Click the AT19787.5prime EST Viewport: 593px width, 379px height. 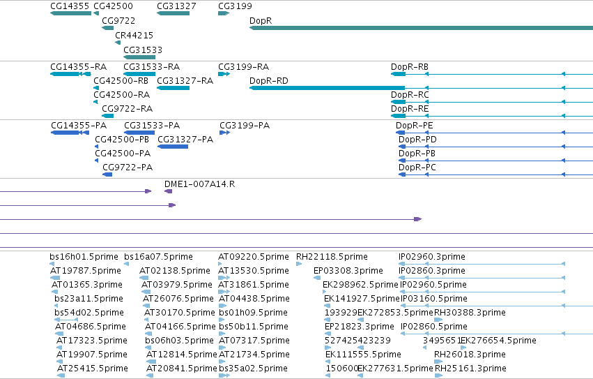coord(55,278)
